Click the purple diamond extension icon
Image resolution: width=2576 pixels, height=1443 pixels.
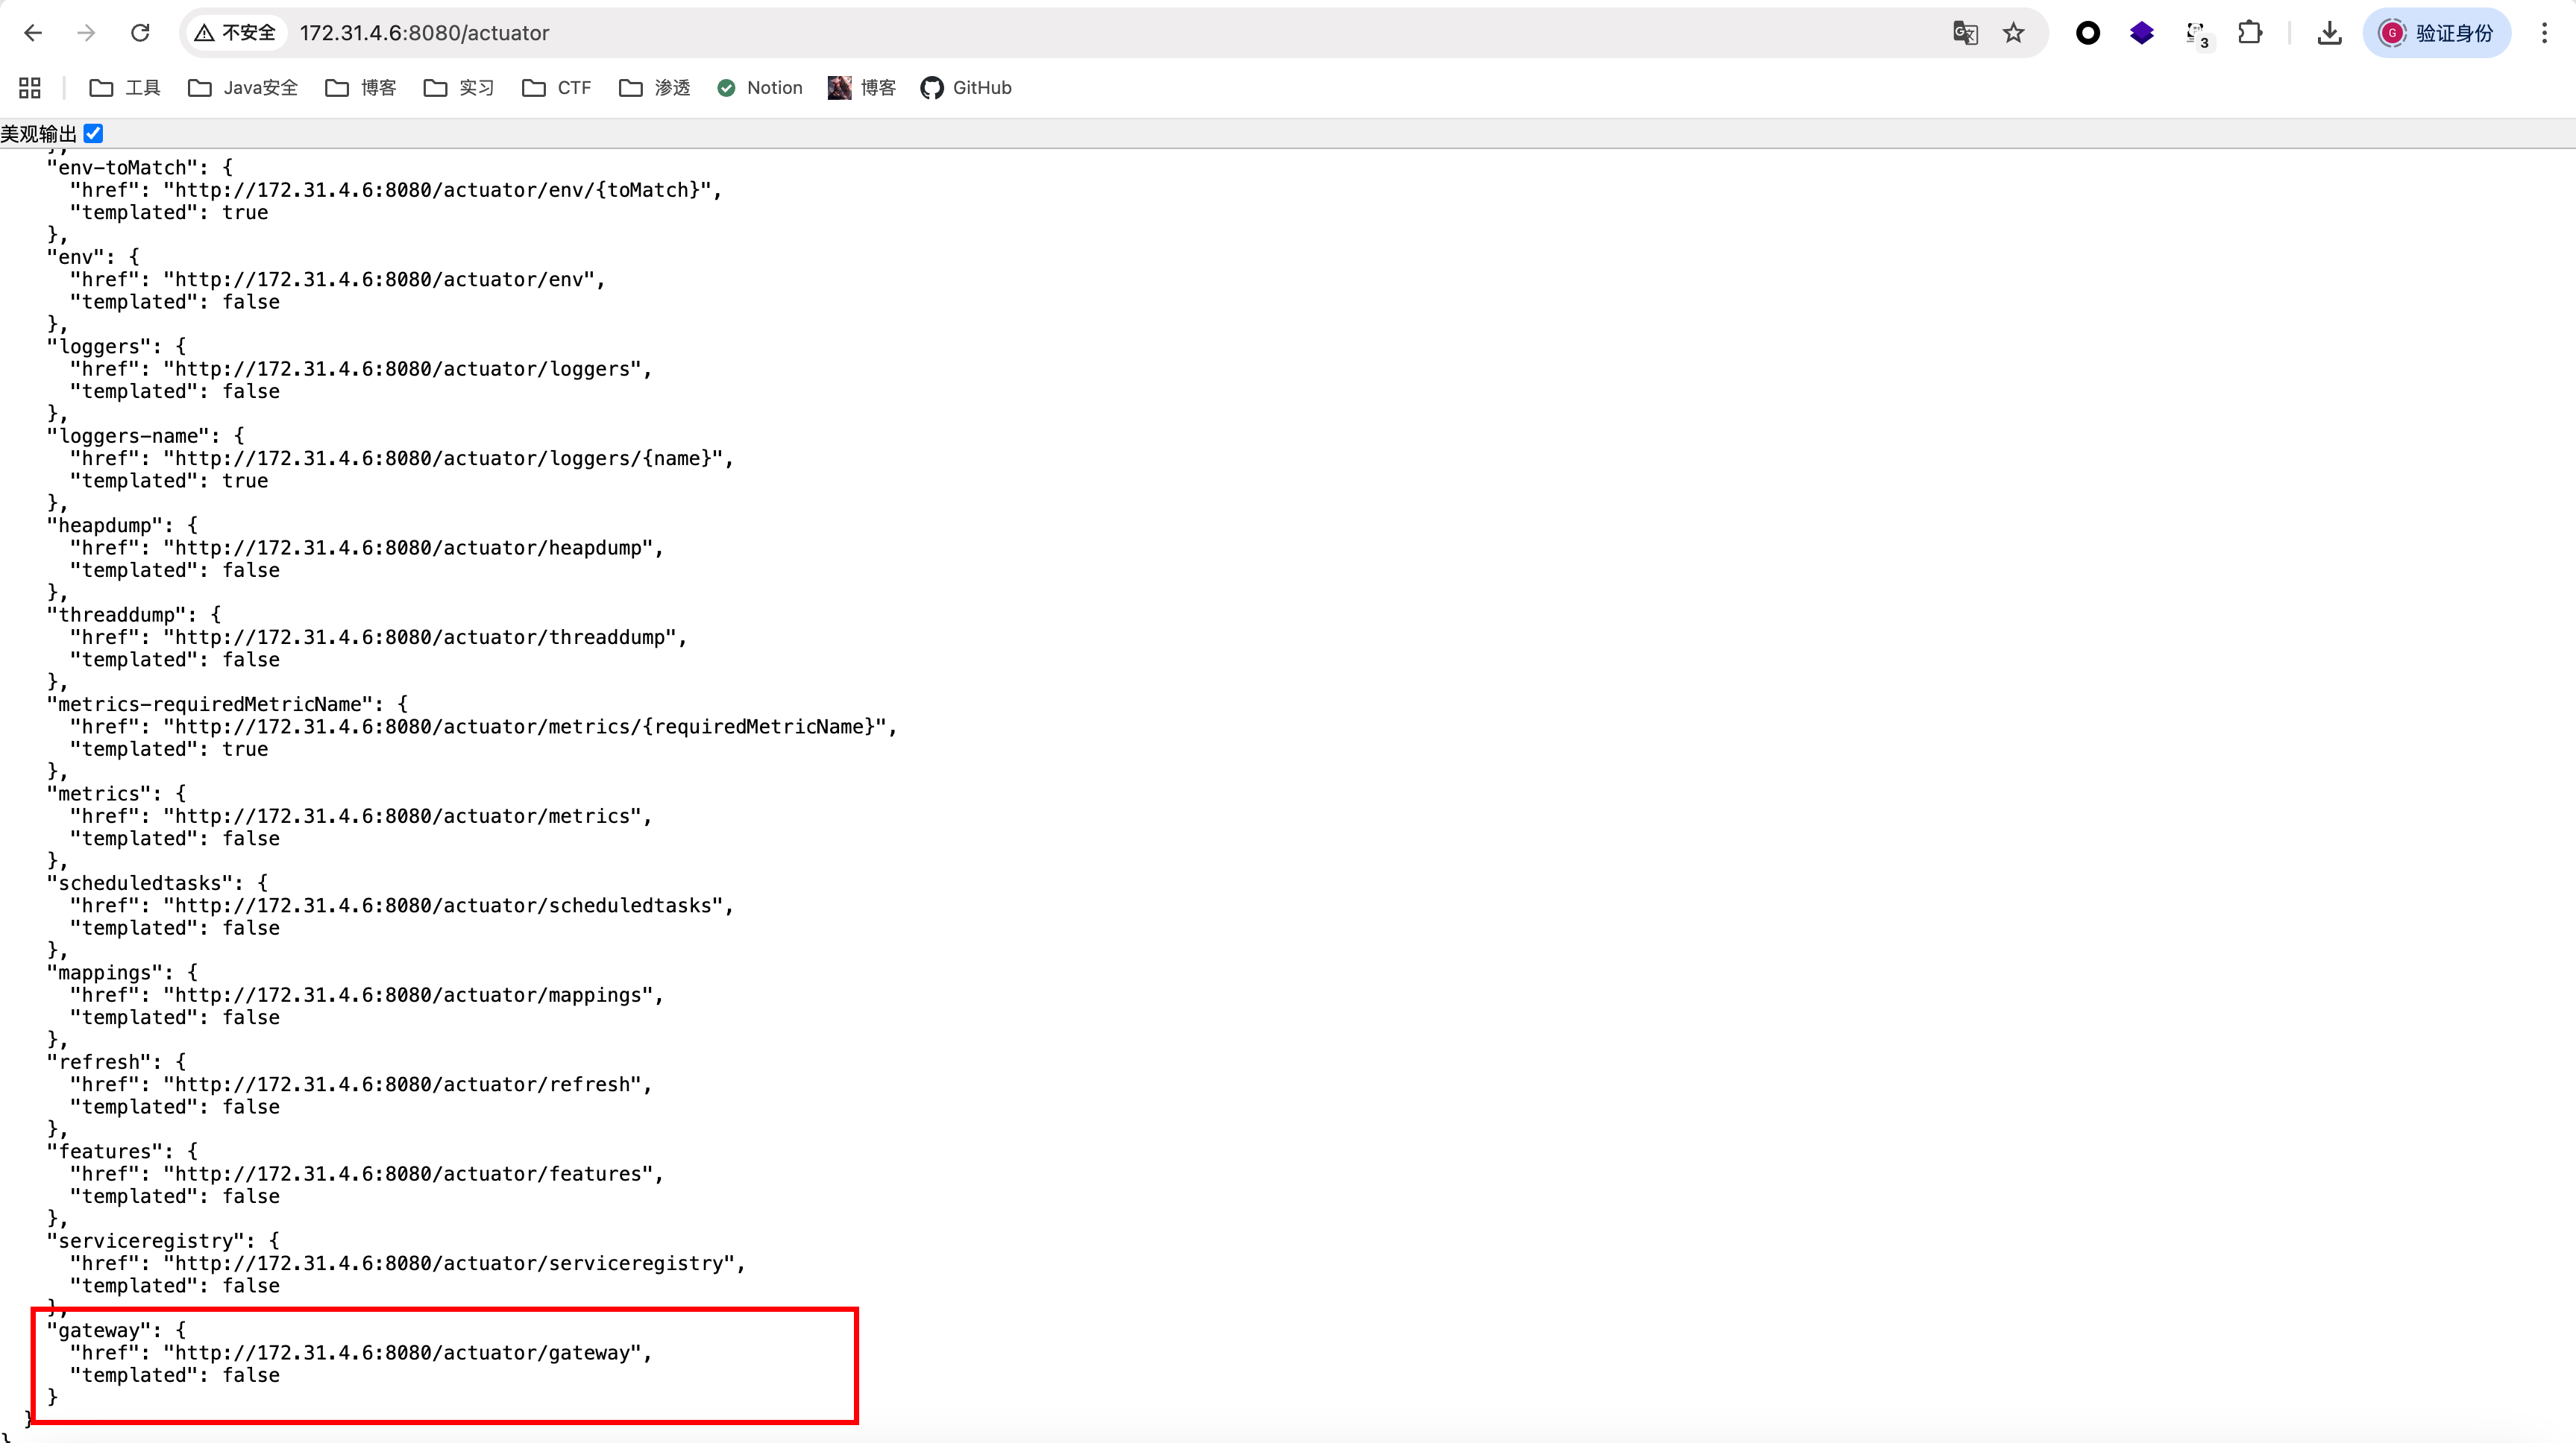2142,33
